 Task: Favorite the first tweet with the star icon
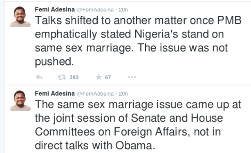point(99,77)
